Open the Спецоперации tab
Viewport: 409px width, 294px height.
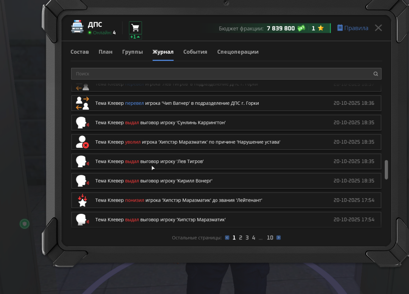click(237, 52)
